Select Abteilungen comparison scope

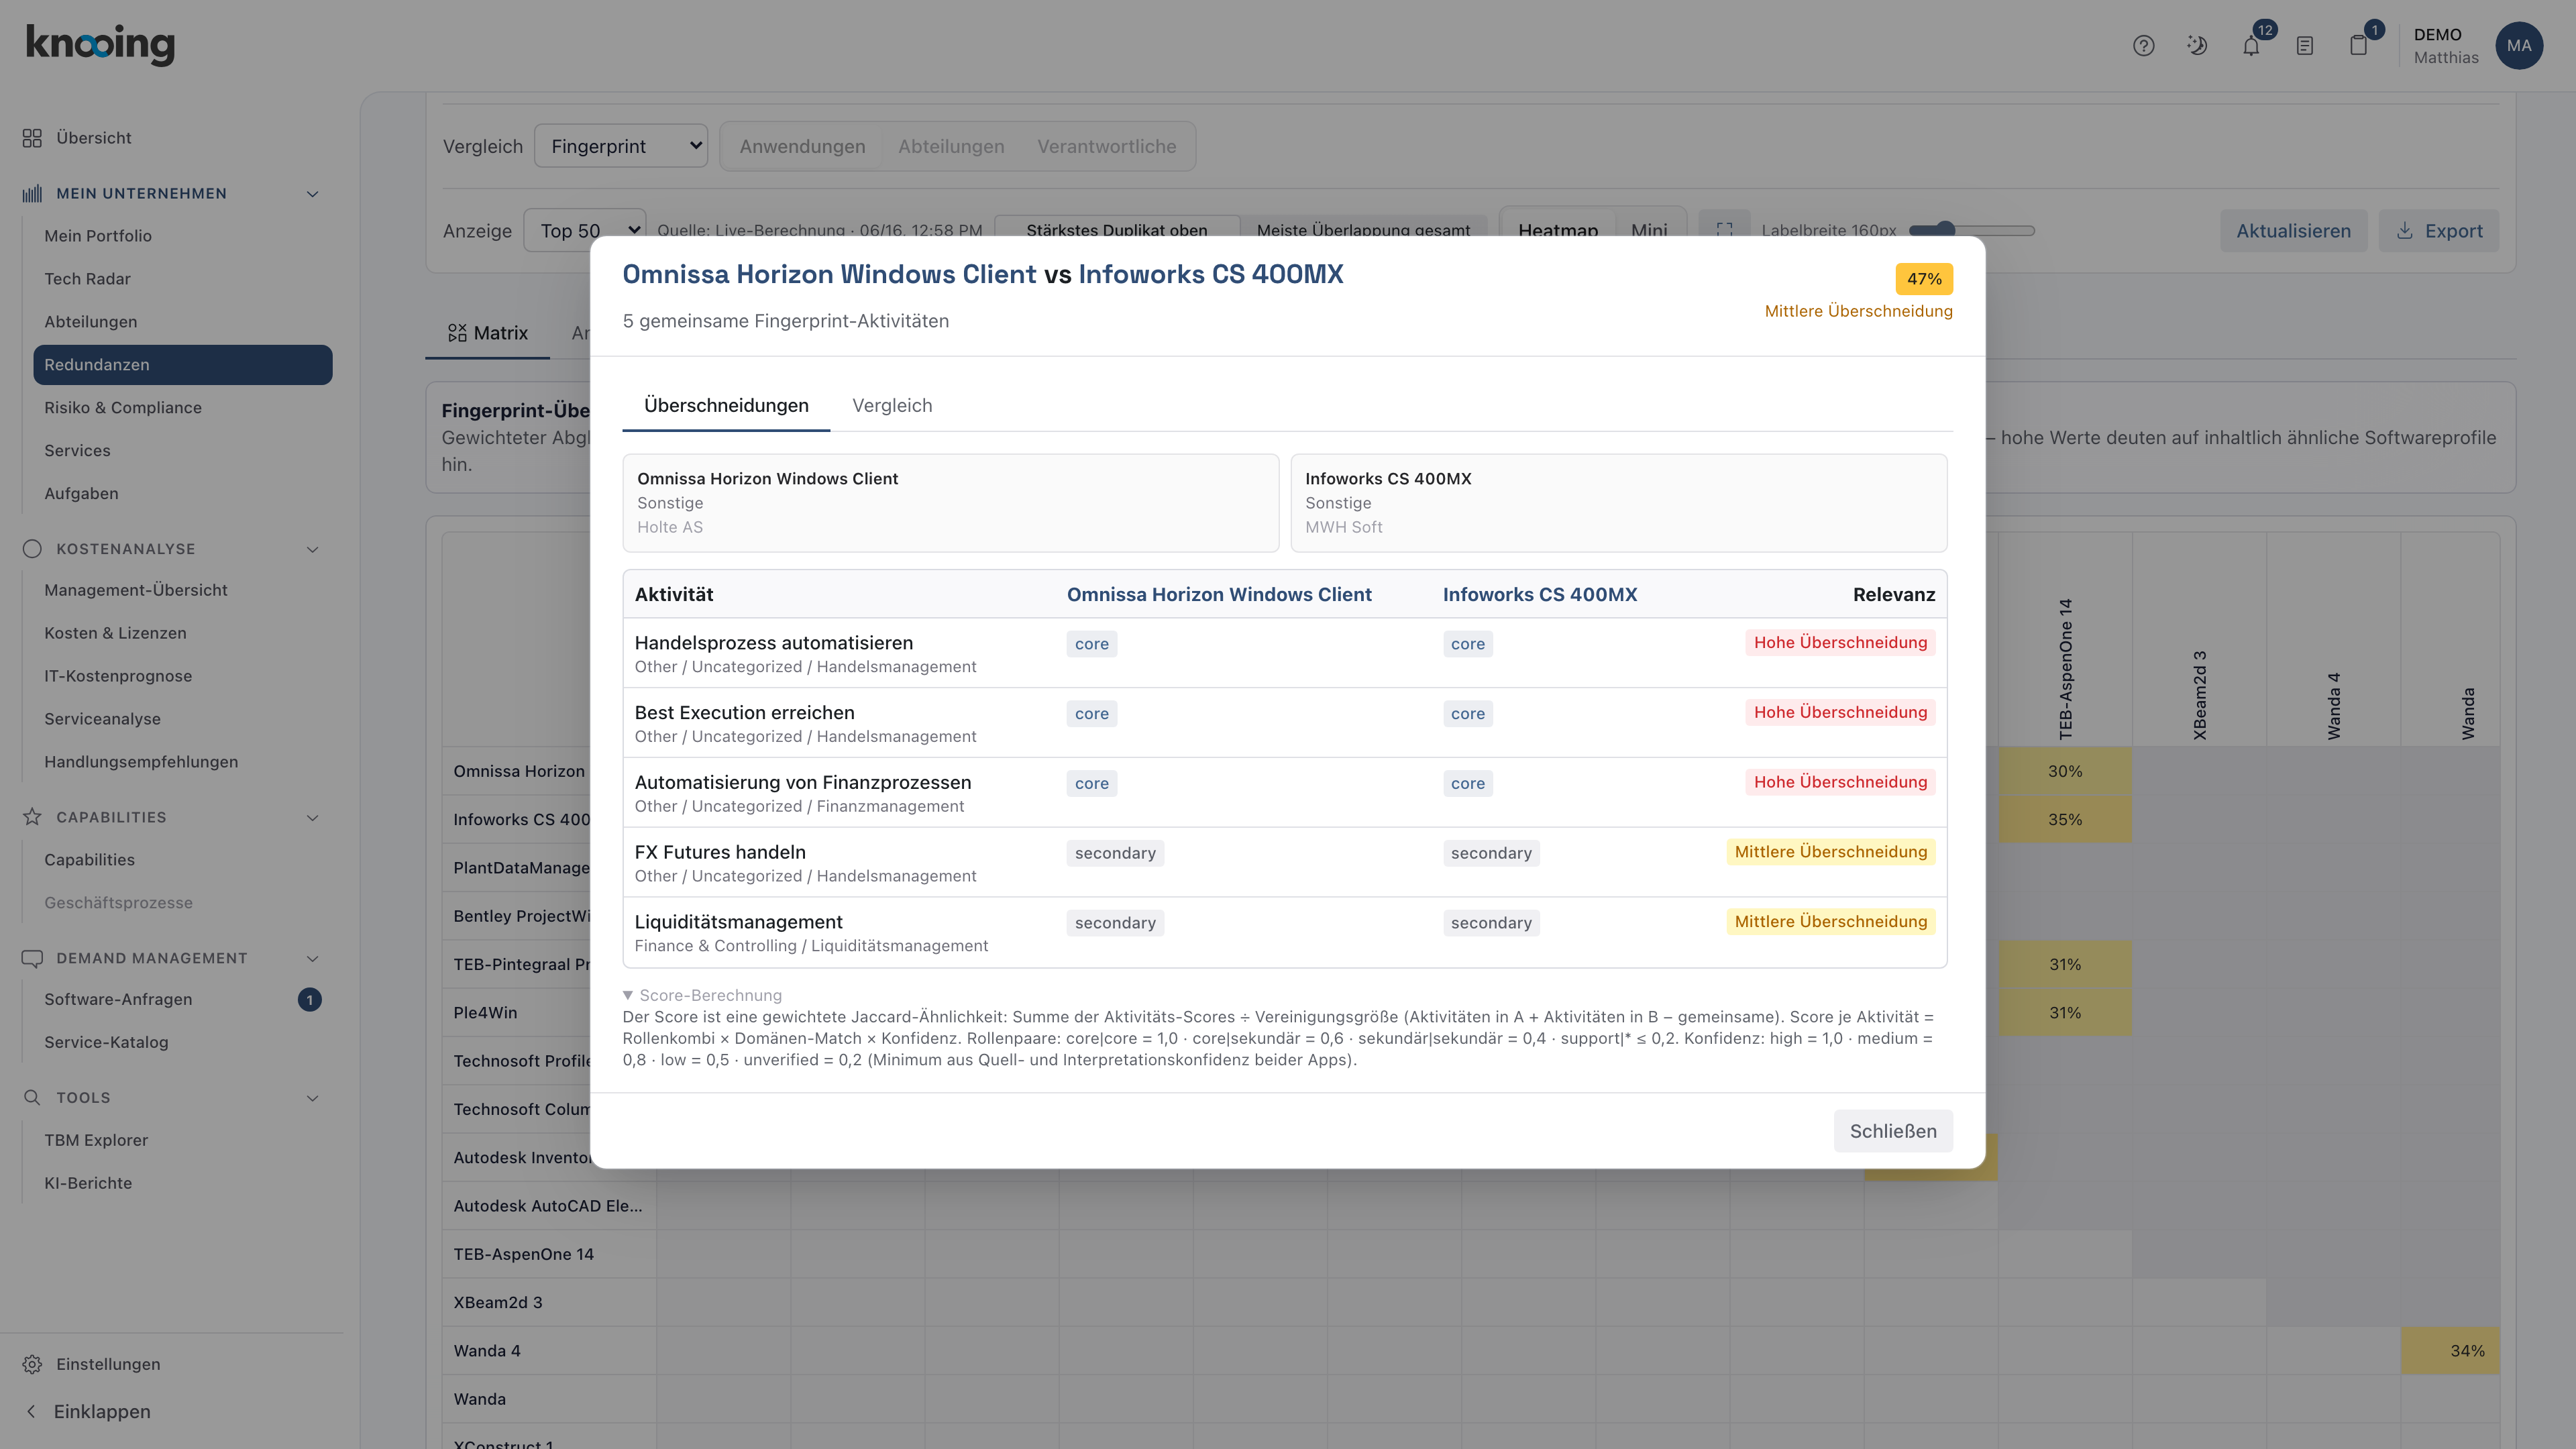[951, 146]
